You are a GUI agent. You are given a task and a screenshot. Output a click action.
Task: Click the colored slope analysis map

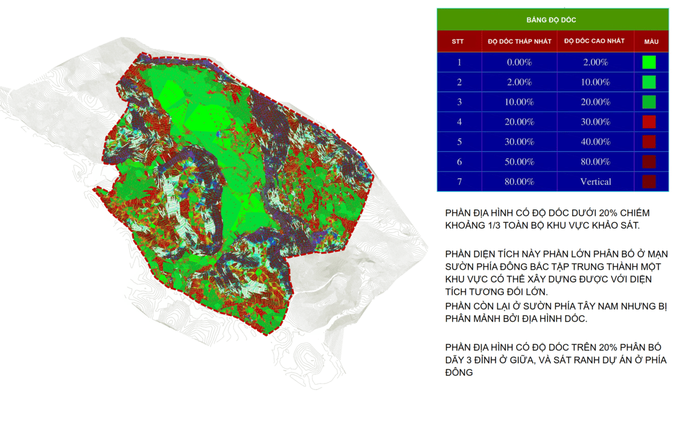(233, 194)
